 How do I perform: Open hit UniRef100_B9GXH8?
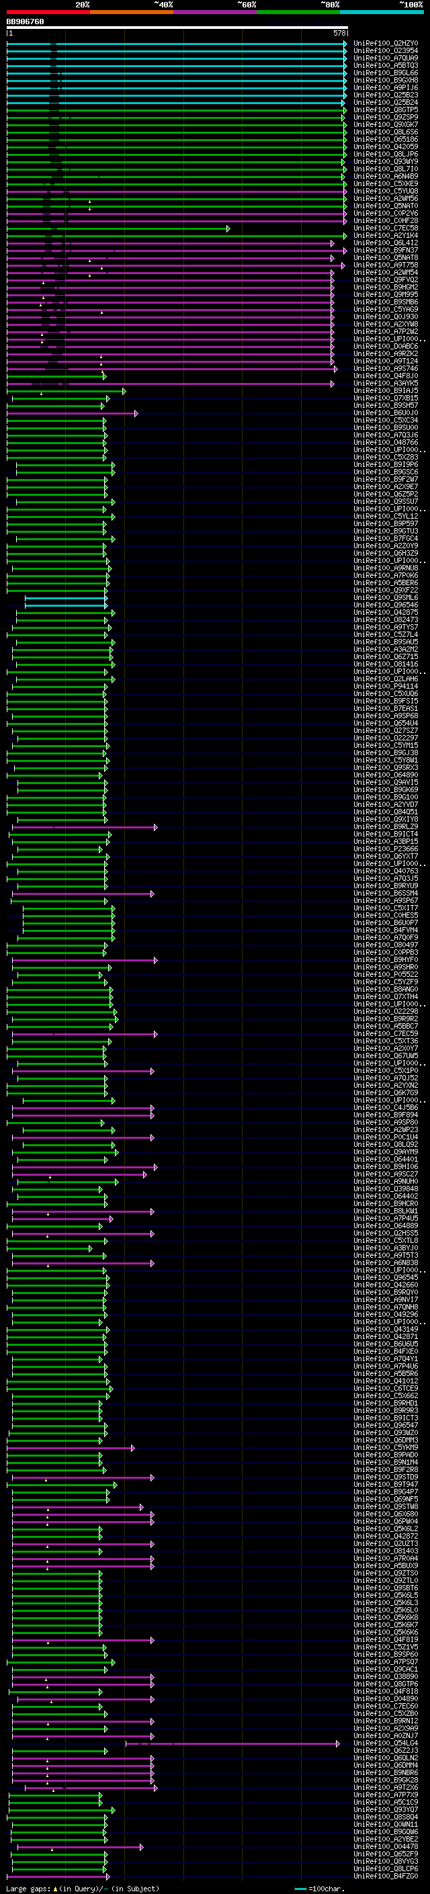386,80
